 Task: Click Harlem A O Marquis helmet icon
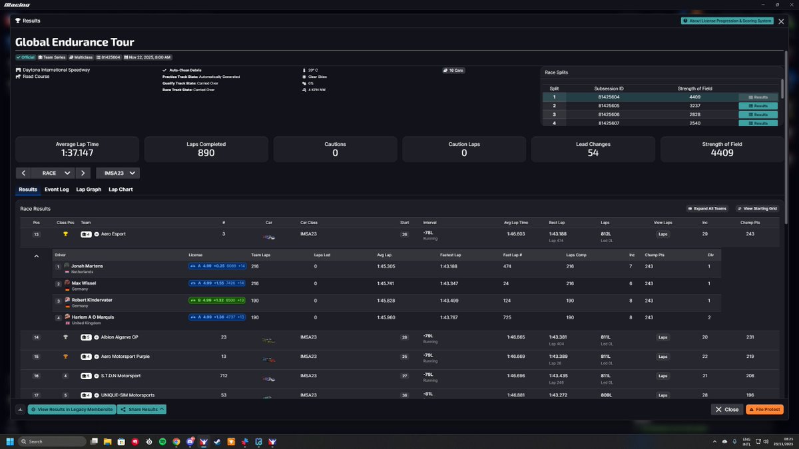point(67,317)
